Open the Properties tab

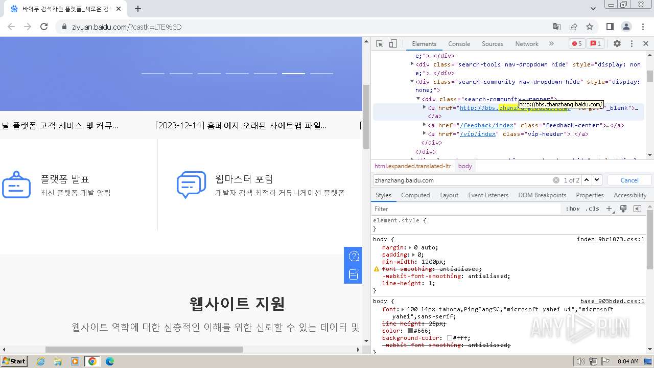coord(590,195)
